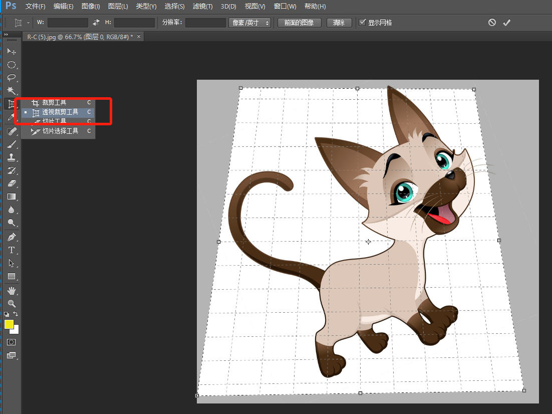Click the yellow foreground color swatch
Viewport: 552px width, 414px height.
[x=9, y=324]
